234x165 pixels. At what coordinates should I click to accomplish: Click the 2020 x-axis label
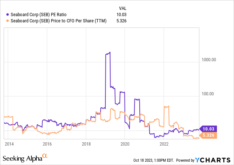click(x=125, y=144)
